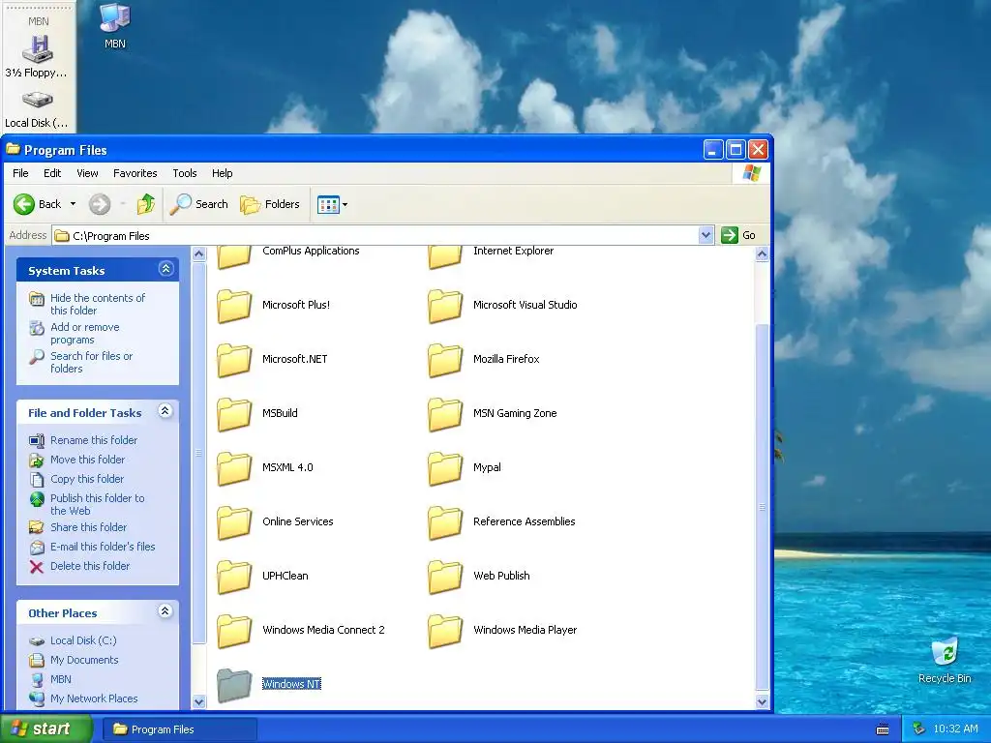Select the Windows Media Connect 2 folder icon

(234, 632)
